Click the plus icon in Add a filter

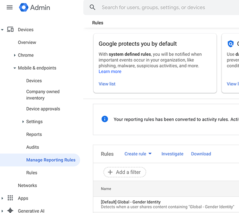(110, 172)
